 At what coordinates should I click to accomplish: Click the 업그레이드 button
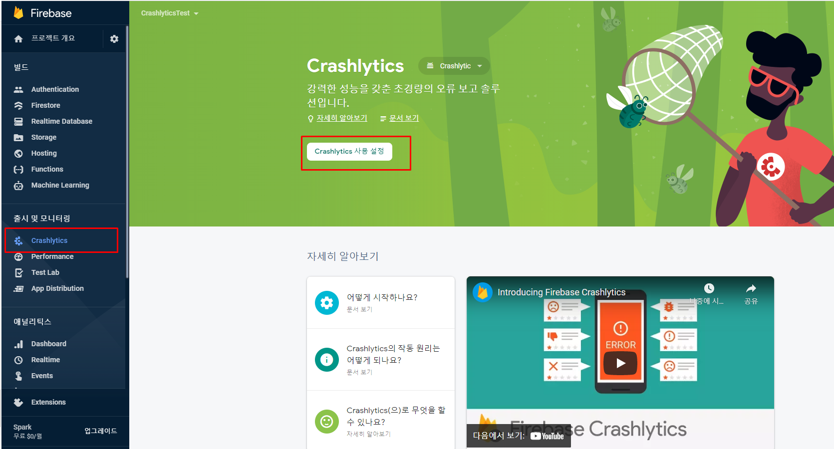tap(101, 431)
